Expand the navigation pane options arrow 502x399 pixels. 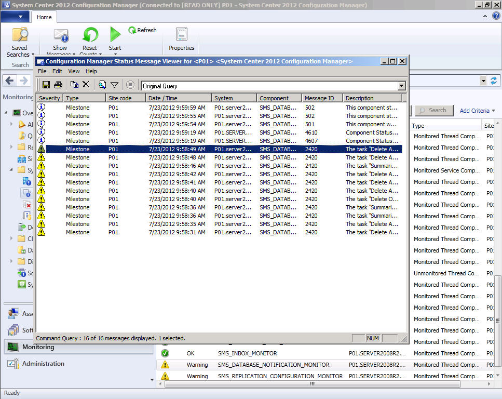click(152, 379)
